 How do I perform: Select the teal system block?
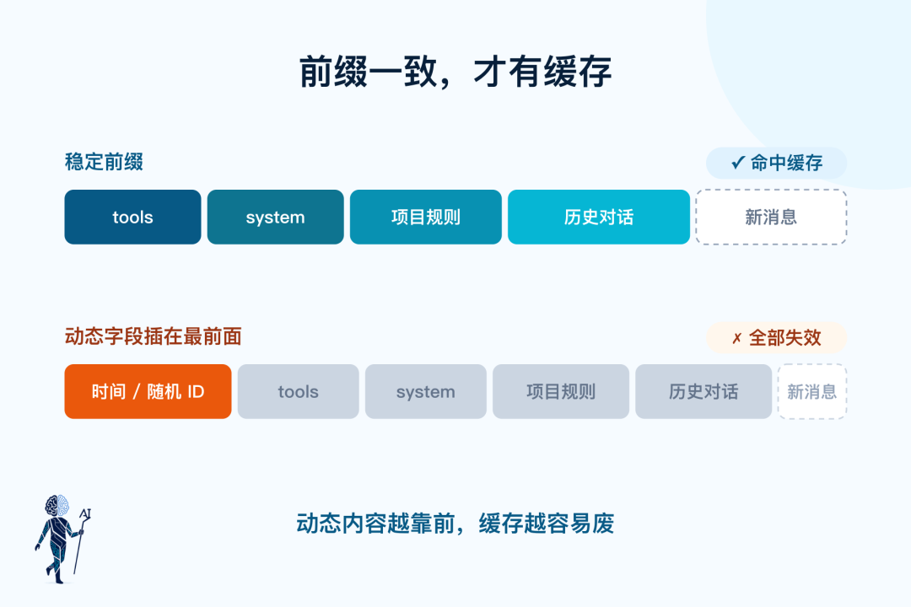pos(275,217)
